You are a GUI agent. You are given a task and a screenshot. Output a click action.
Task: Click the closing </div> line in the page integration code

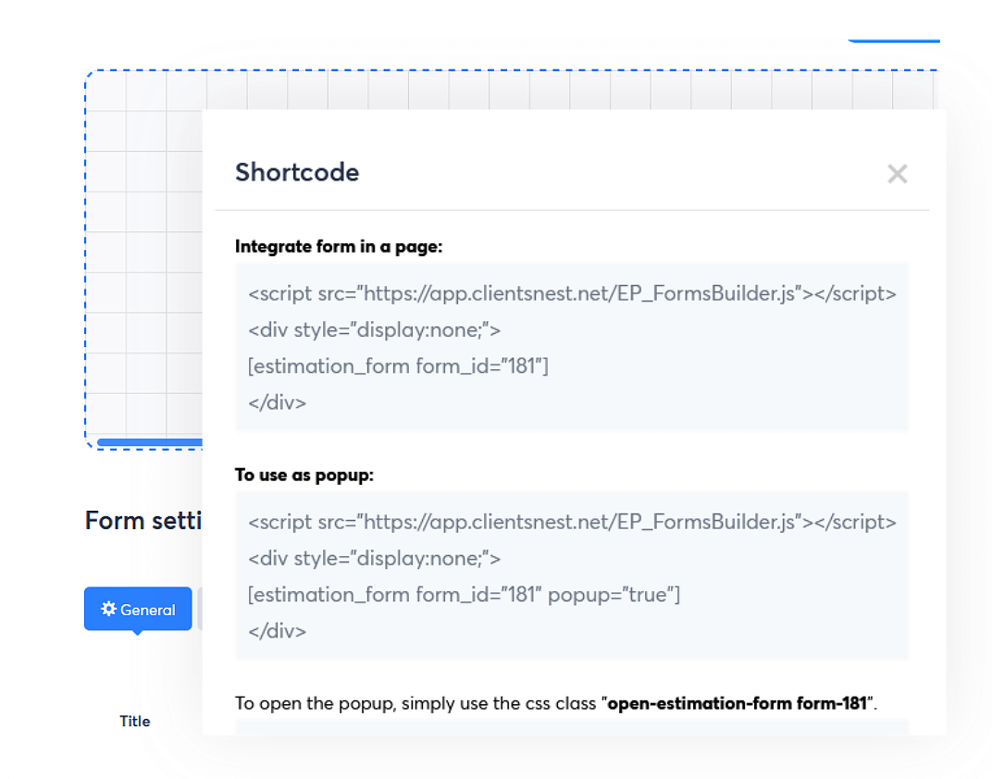click(277, 402)
